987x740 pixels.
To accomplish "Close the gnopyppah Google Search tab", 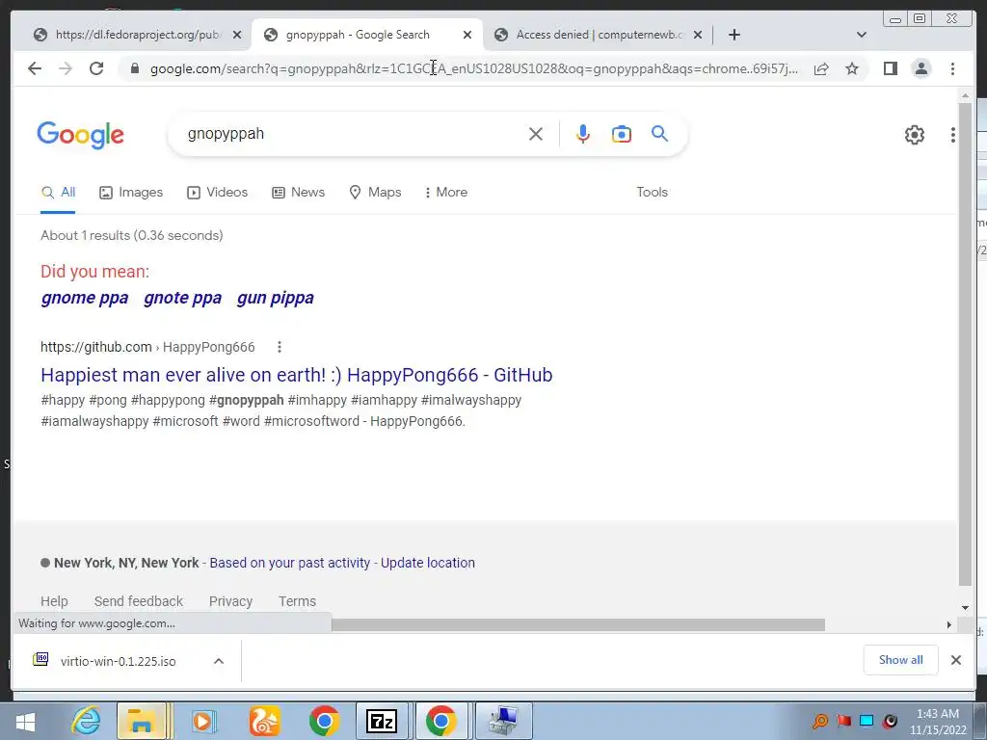I will (467, 35).
